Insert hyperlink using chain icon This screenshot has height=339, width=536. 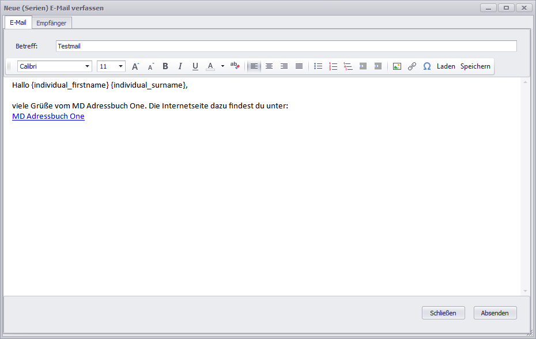click(412, 66)
